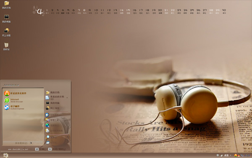Click the taskbar clock showing 15:01
Image resolution: width=252 pixels, height=158 pixels.
coord(247,155)
